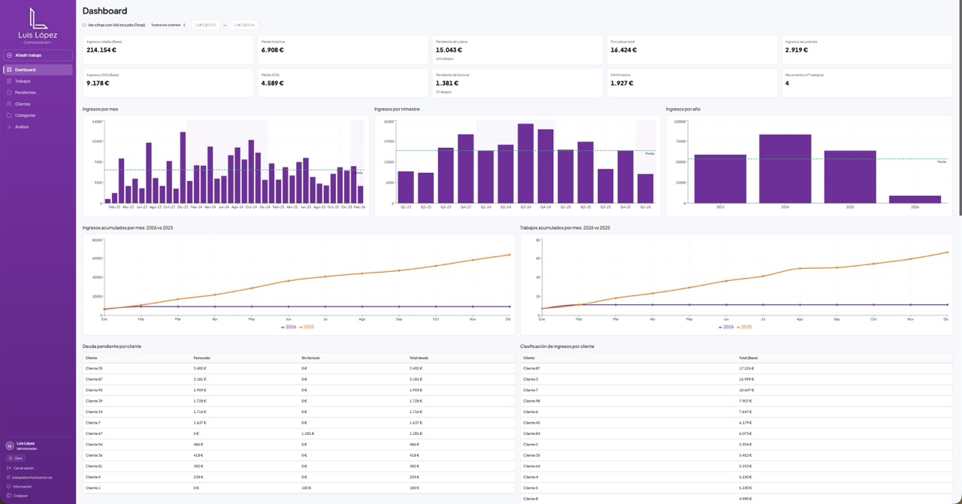Click the Clientes people icon
The width and height of the screenshot is (962, 504).
pyautogui.click(x=9, y=104)
